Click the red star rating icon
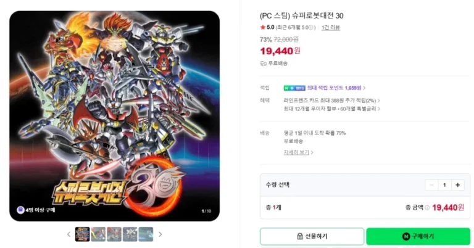The height and width of the screenshot is (248, 474). point(263,28)
